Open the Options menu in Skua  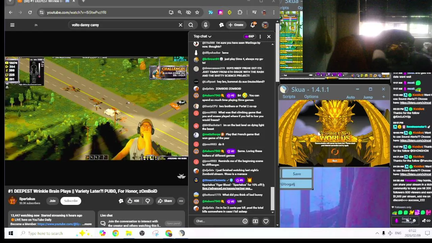coord(311,97)
